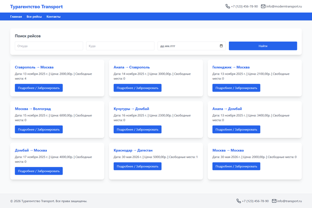The height and width of the screenshot is (208, 312).
Task: Open the Анапа → Ставрополь route title
Action: click(132, 67)
